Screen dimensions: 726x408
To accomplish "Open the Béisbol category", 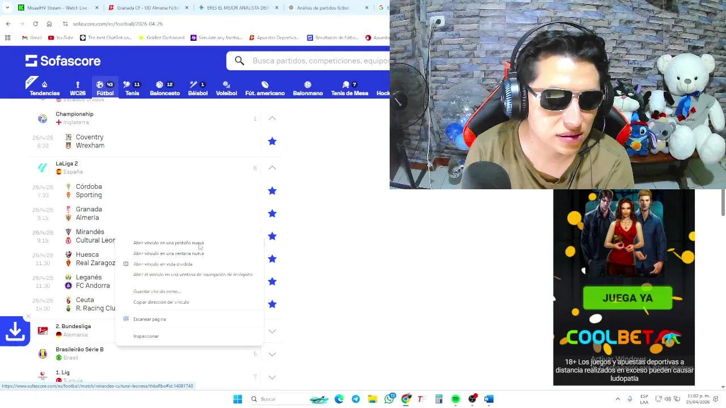I will pyautogui.click(x=198, y=88).
